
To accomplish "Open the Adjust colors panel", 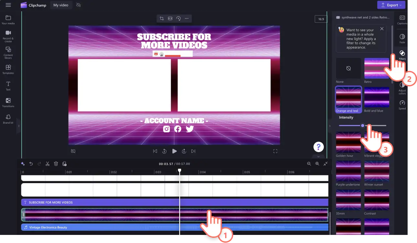I will 402,88.
